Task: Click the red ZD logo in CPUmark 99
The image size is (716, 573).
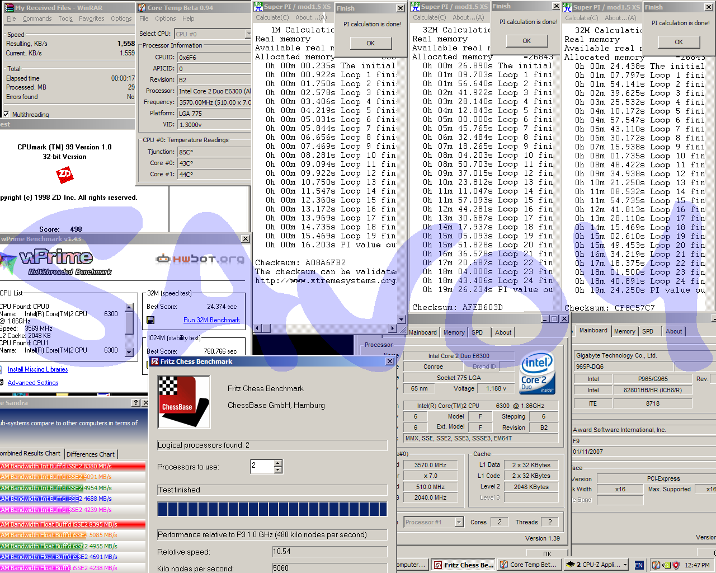Action: [65, 175]
